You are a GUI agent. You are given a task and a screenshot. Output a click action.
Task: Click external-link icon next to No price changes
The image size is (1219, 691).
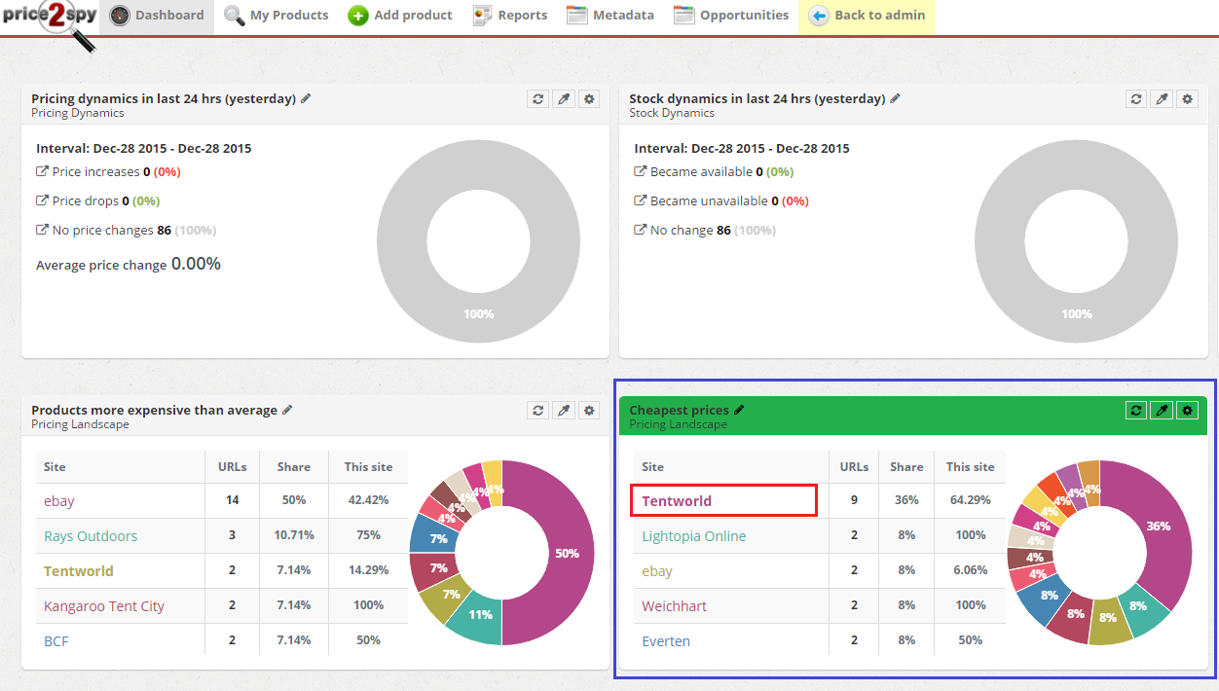(x=42, y=230)
